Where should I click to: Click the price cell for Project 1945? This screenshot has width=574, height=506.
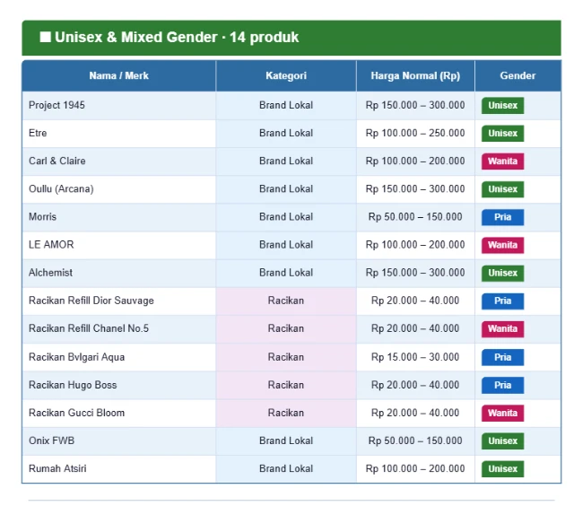tap(415, 106)
